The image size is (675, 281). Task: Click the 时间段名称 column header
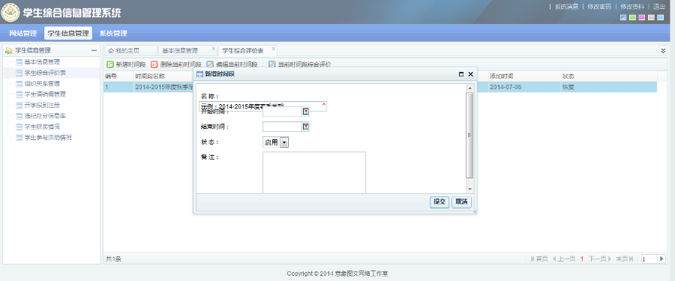point(150,76)
